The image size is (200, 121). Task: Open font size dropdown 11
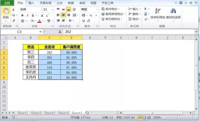pos(52,10)
